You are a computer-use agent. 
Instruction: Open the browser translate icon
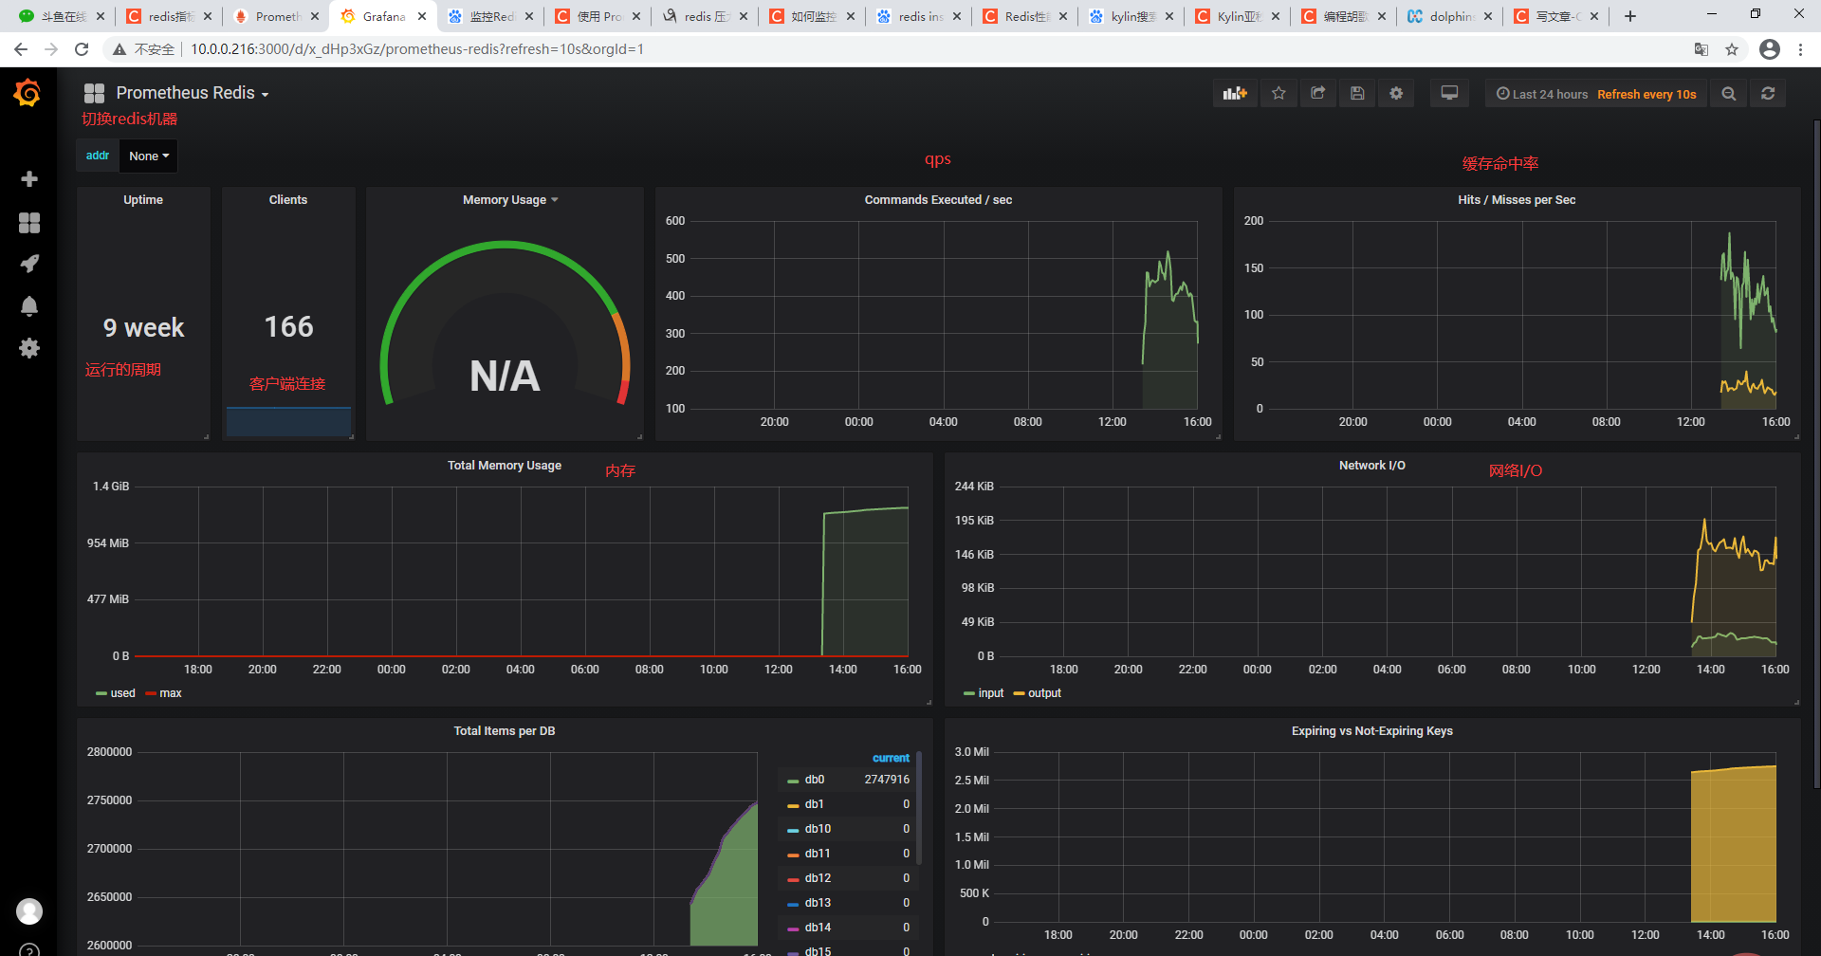click(1701, 49)
